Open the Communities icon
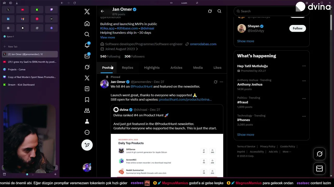This screenshot has width=334, height=187. [x=87, y=111]
